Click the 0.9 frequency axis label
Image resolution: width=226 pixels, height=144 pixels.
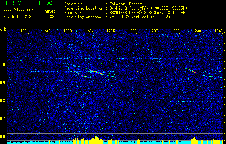3,83
